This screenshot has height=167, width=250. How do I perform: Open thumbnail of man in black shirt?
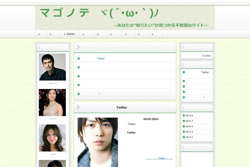click(x=52, y=67)
